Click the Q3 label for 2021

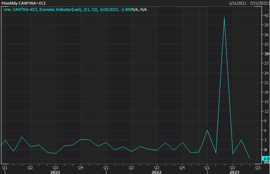[x=55, y=168]
